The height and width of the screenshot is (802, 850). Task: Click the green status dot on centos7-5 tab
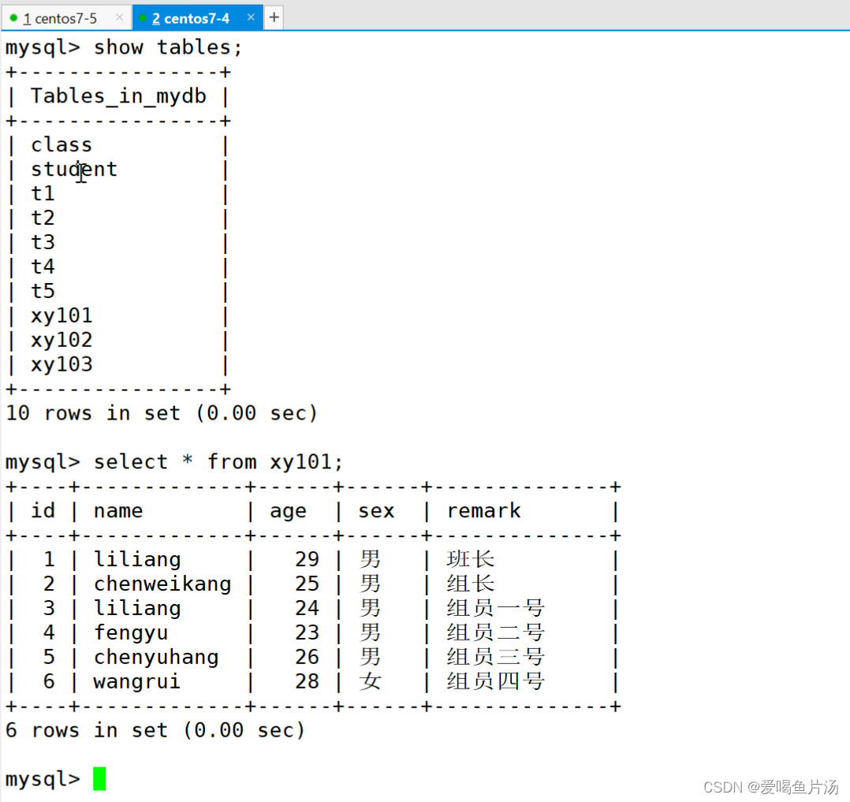coord(14,18)
